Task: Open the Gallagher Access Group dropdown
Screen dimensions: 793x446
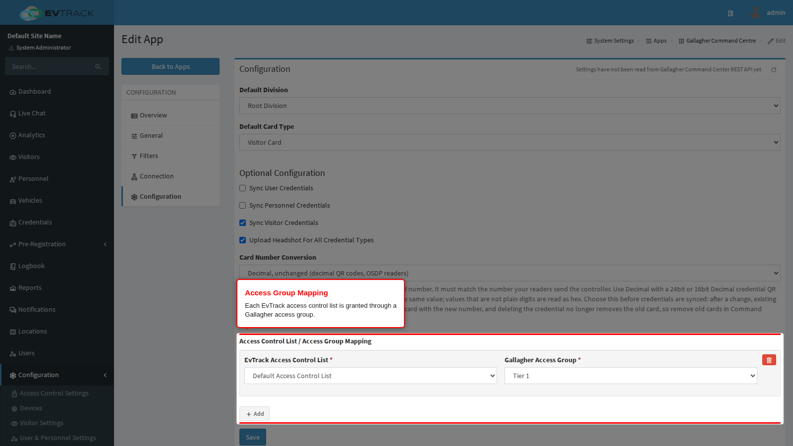Action: pyautogui.click(x=631, y=376)
